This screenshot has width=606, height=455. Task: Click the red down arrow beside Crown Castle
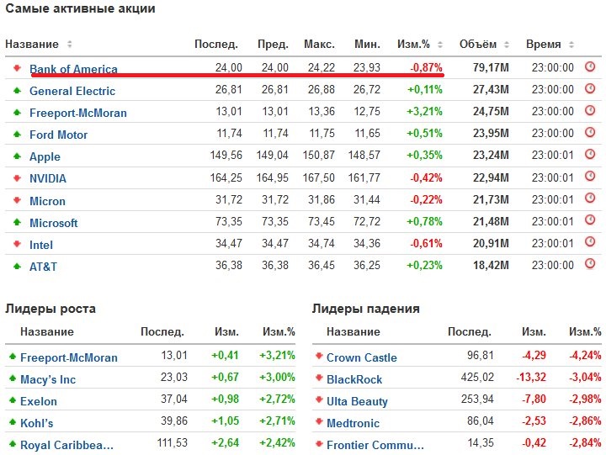click(318, 357)
